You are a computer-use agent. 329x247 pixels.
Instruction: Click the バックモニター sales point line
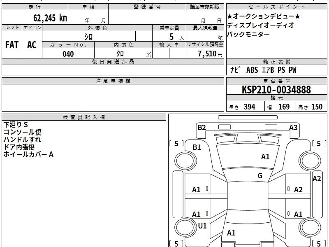pos(248,34)
